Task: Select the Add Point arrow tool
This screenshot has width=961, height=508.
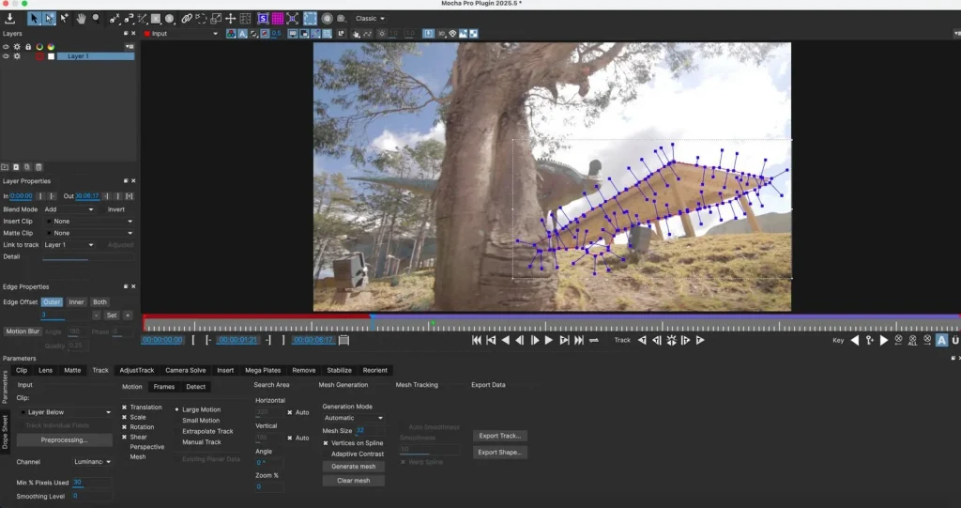Action: pyautogui.click(x=65, y=19)
